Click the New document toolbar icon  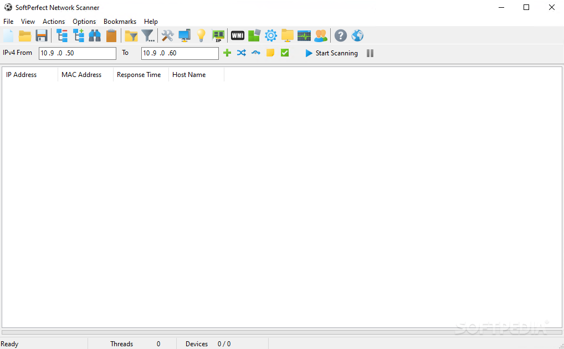(8, 35)
